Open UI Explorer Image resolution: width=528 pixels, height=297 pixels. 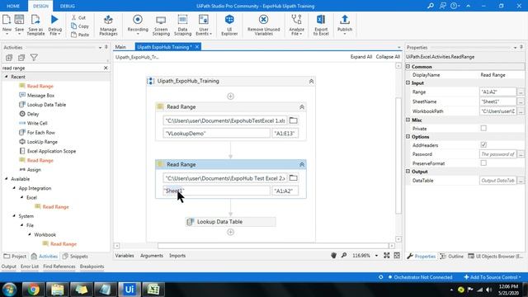229,26
